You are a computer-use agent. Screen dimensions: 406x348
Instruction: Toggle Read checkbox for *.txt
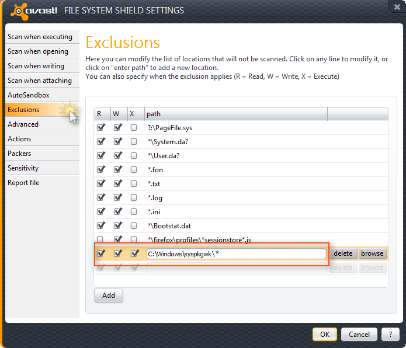pyautogui.click(x=100, y=183)
